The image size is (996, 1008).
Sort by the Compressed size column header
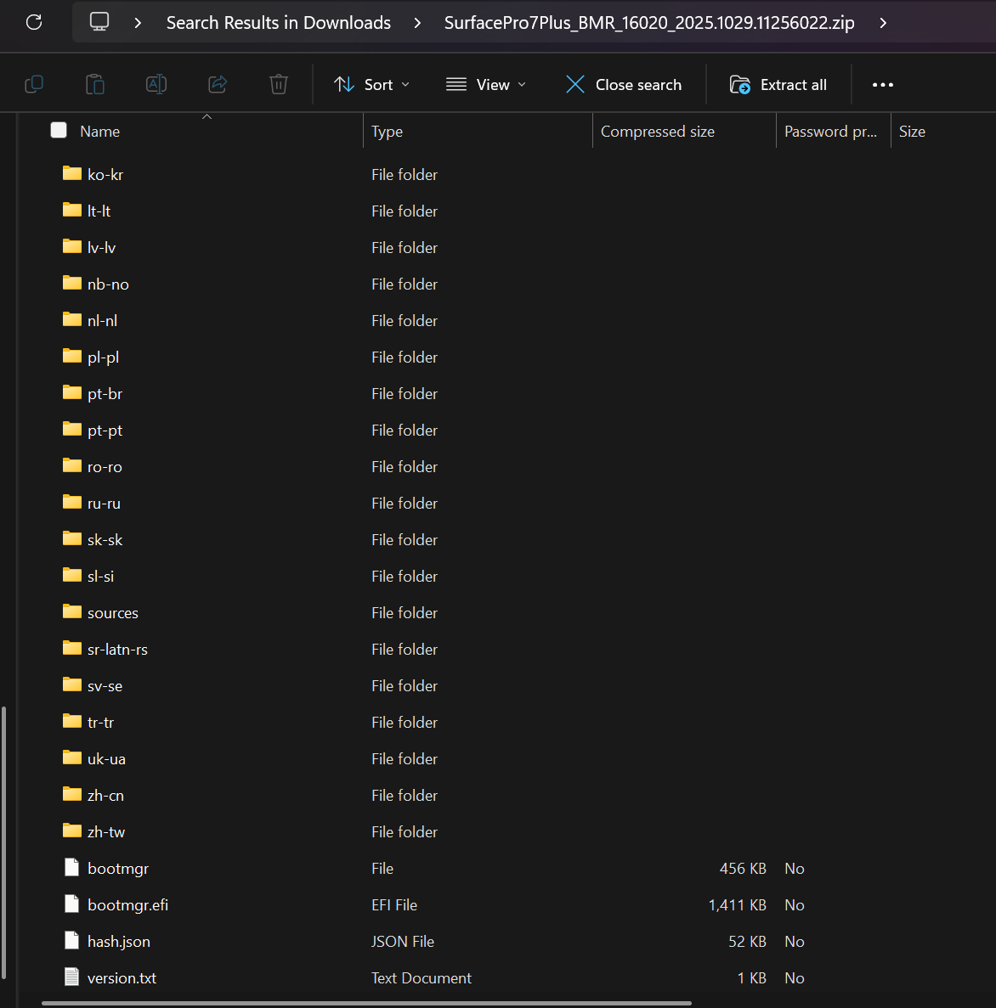658,131
